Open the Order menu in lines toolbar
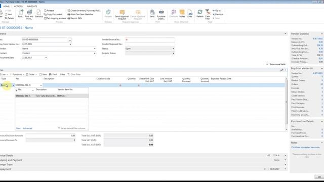The image size is (324, 182). [x=31, y=74]
